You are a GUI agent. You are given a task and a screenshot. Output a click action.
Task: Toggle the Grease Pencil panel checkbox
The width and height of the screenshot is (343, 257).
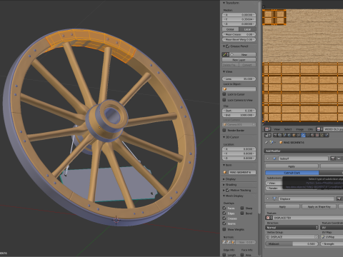(228, 46)
